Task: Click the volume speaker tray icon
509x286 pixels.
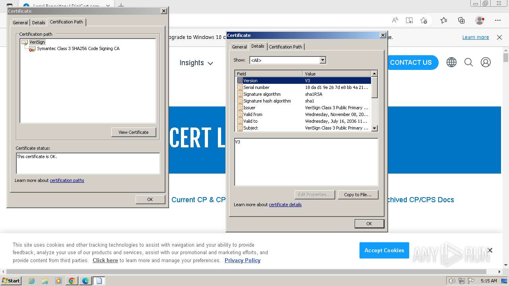Action: pyautogui.click(x=452, y=281)
